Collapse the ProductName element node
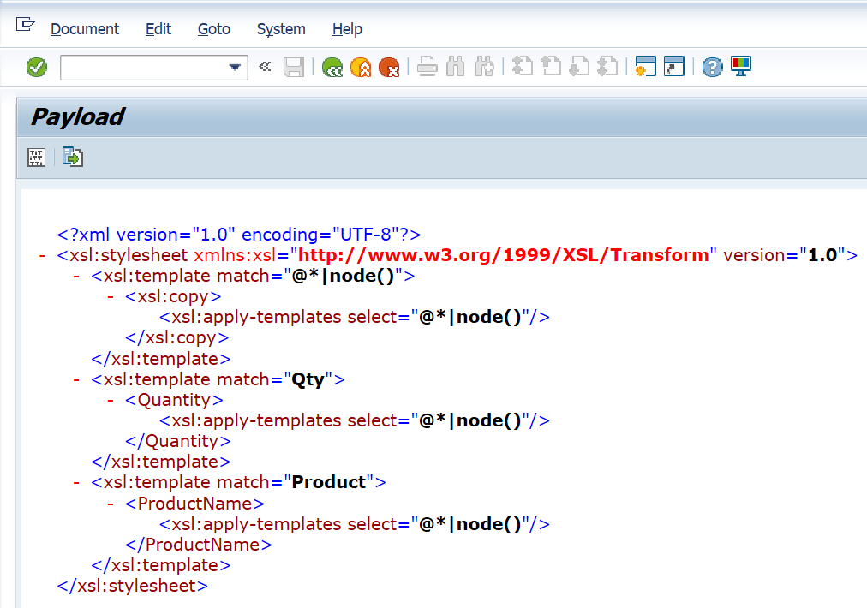Image resolution: width=867 pixels, height=608 pixels. coord(111,504)
